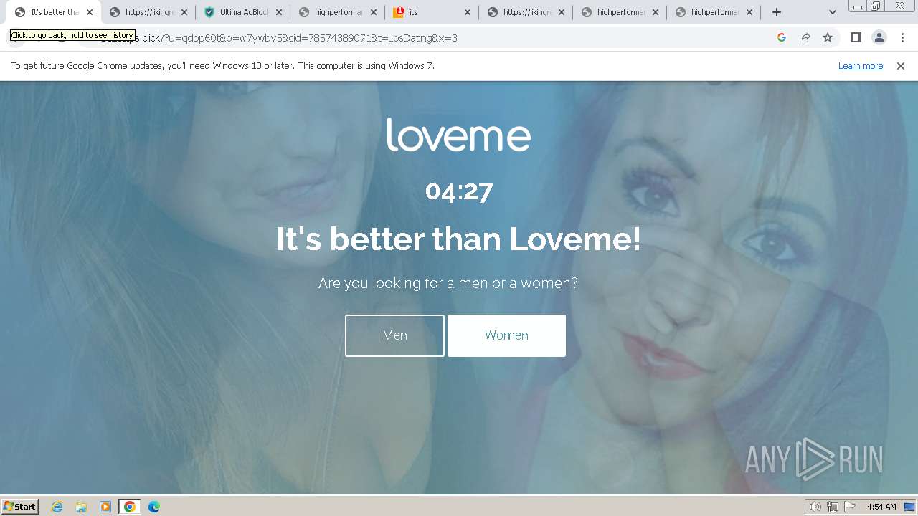The height and width of the screenshot is (516, 918).
Task: Launch Internet Explorer from taskbar
Action: click(57, 507)
